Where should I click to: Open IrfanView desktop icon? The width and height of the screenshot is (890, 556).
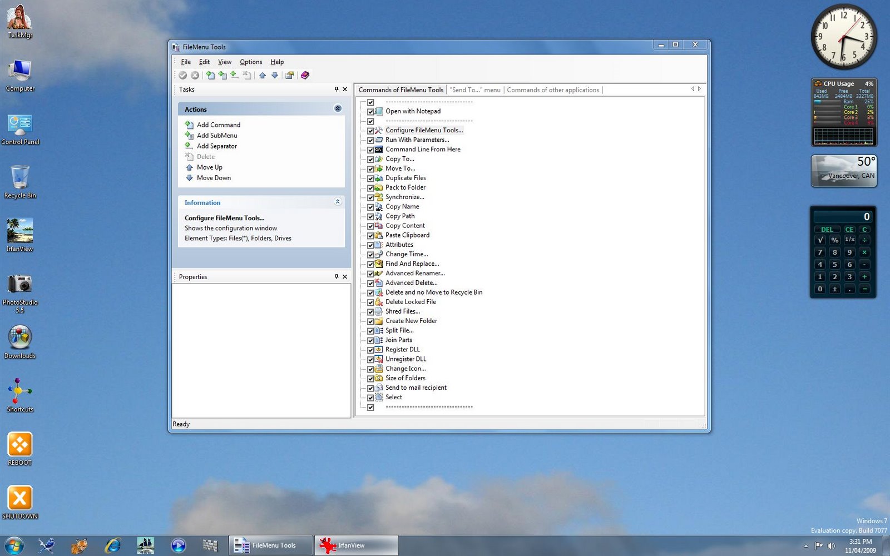[x=20, y=235]
